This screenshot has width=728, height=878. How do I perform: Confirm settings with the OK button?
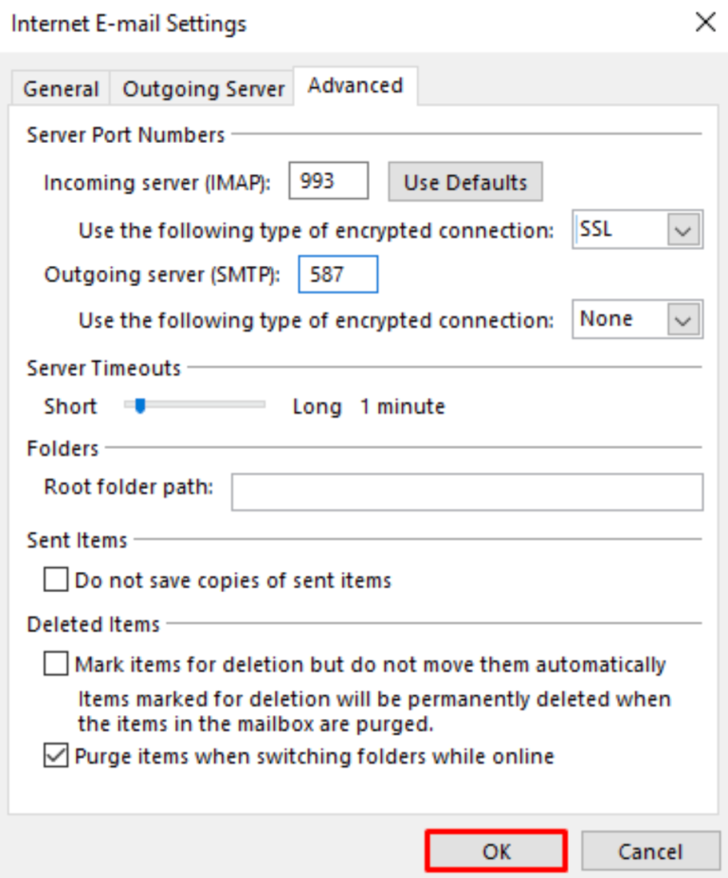click(496, 851)
